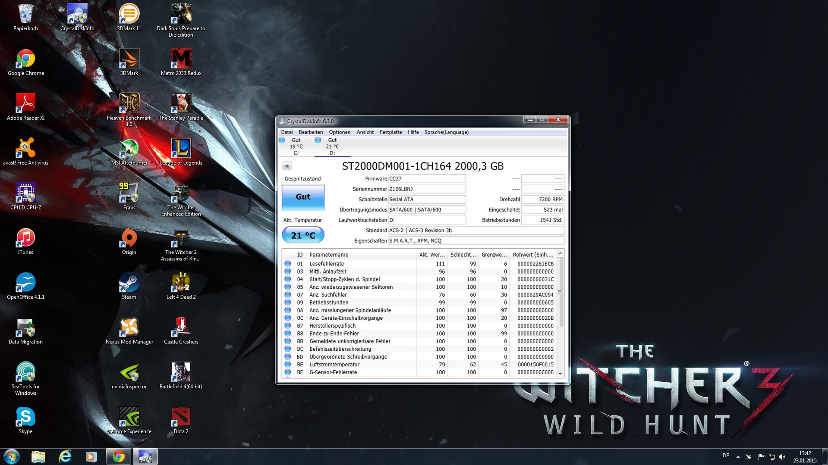
Task: Open the media player taskbar icon
Action: tap(91, 456)
